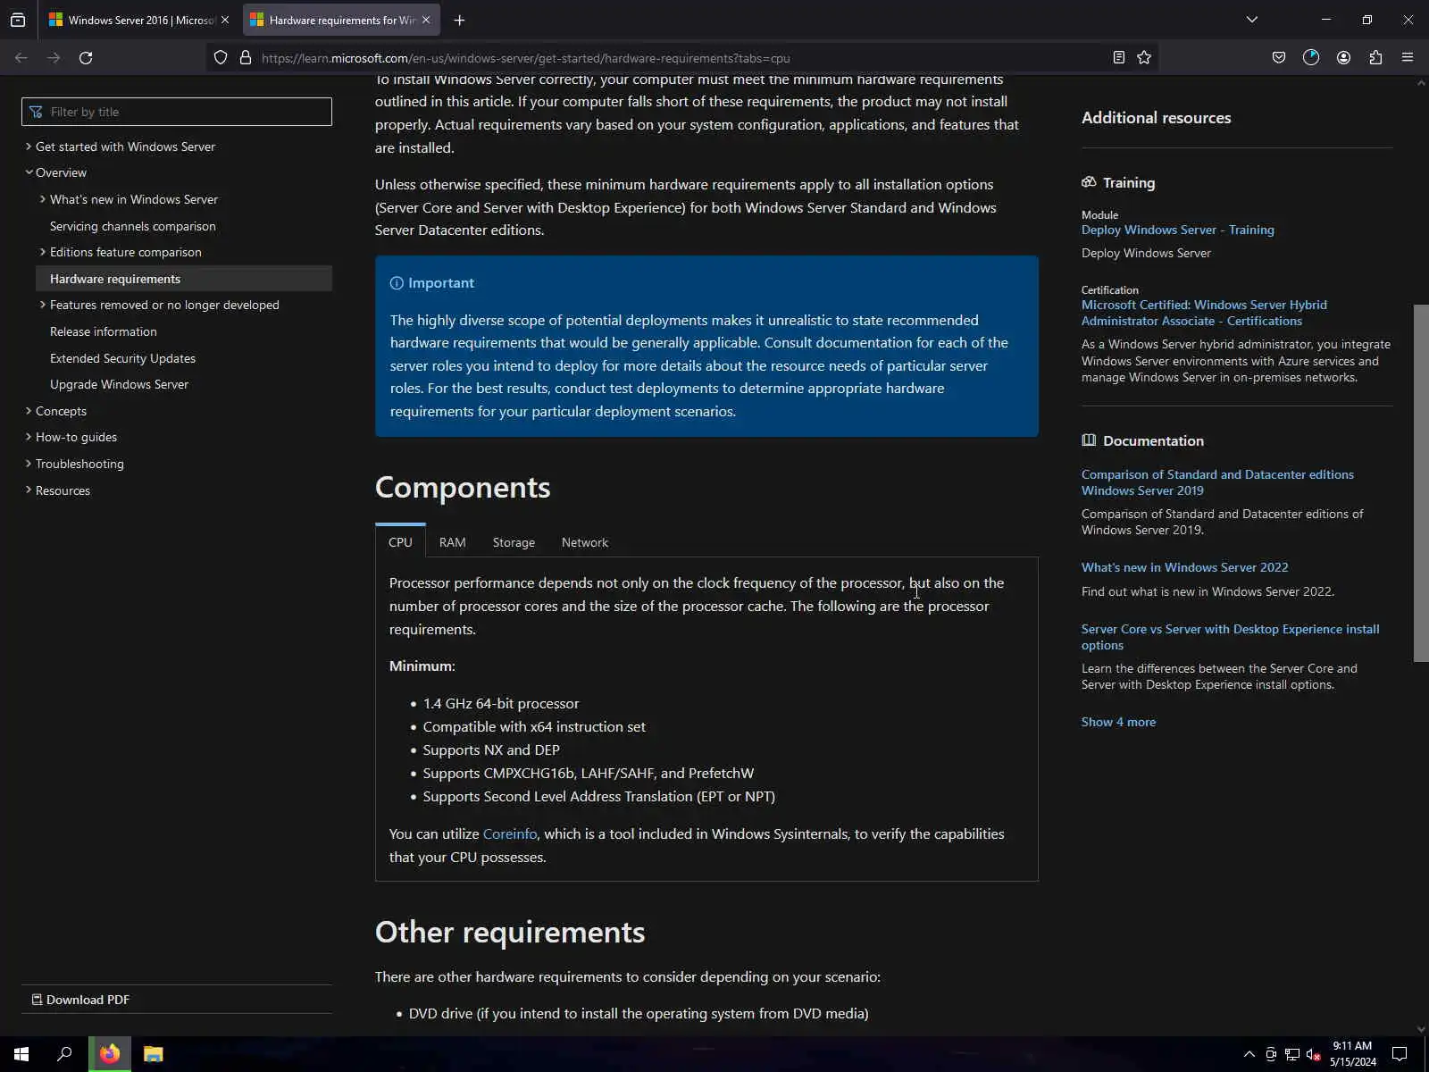Image resolution: width=1429 pixels, height=1072 pixels.
Task: Open the Windows Start menu
Action: pos(21,1054)
